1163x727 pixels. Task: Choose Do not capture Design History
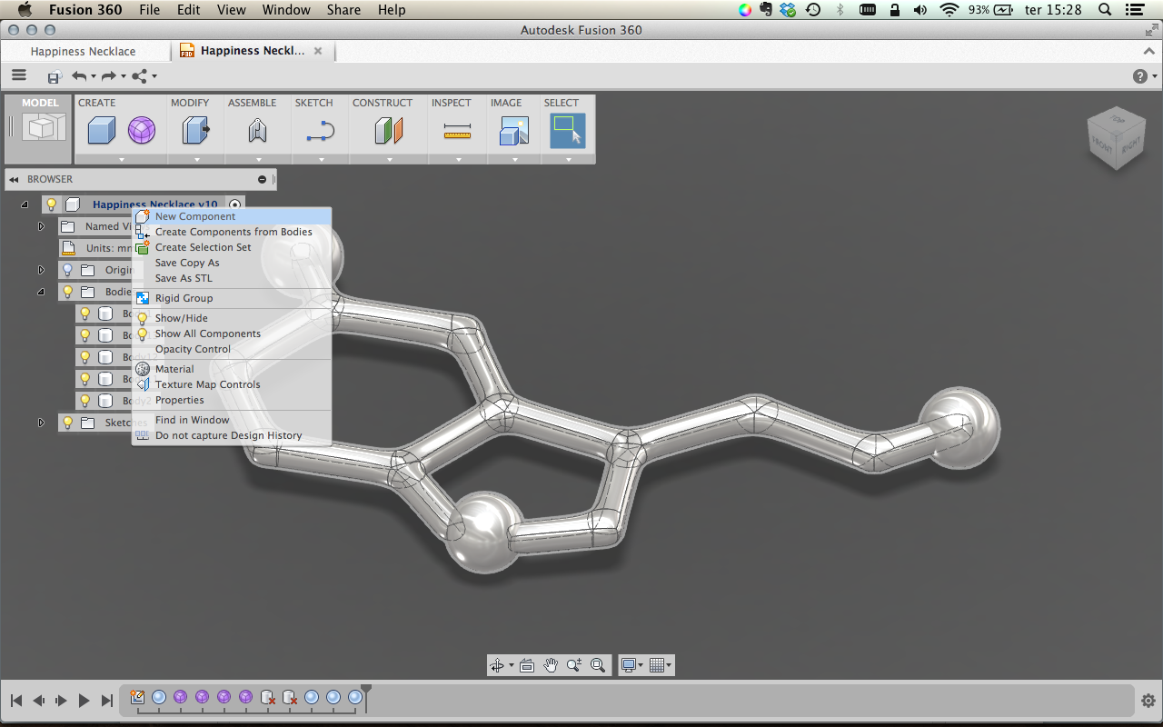tap(232, 435)
